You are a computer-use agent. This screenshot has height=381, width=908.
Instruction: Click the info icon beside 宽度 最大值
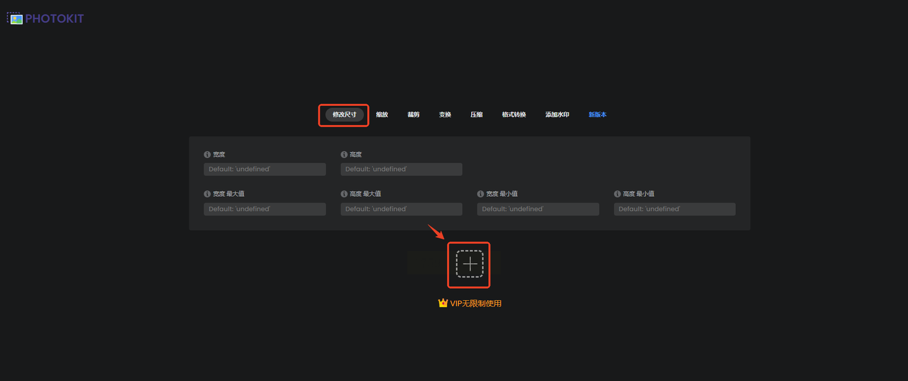pyautogui.click(x=207, y=194)
